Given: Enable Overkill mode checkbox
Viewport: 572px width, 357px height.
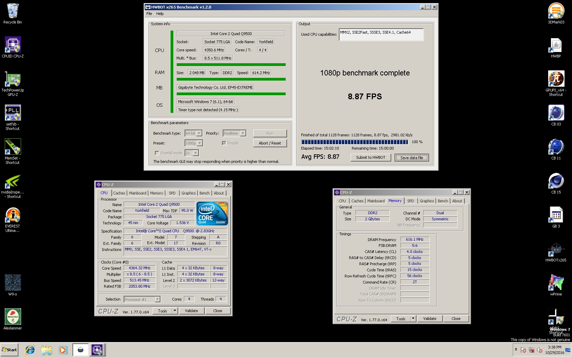Looking at the screenshot, I should [157, 153].
